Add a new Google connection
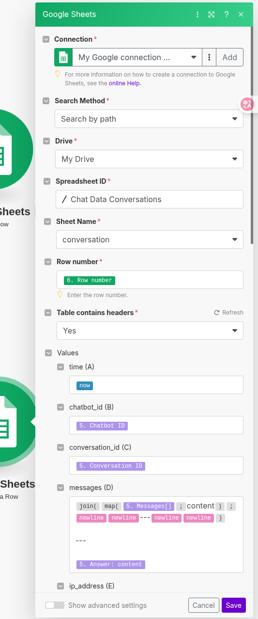This screenshot has height=619, width=258. click(229, 57)
